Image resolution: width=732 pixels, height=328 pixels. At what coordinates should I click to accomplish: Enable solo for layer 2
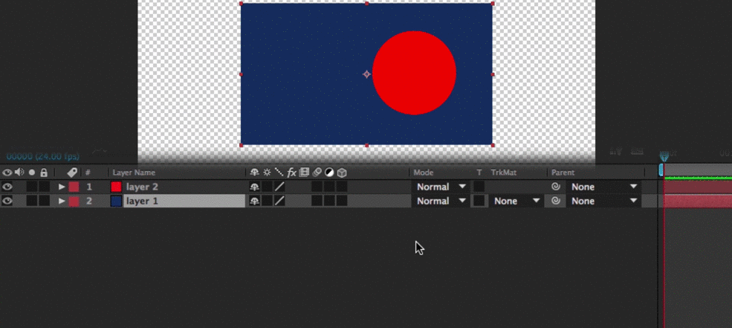pos(32,187)
